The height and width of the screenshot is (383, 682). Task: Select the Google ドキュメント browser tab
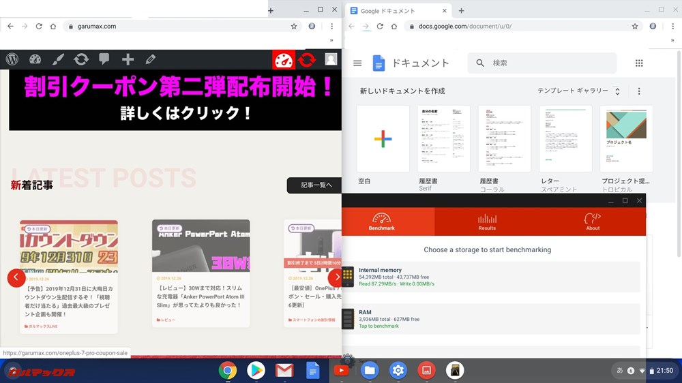click(398, 11)
